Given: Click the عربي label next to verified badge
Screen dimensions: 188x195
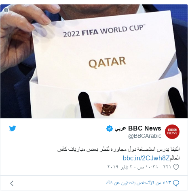Looking at the screenshot, I should point(120,129).
